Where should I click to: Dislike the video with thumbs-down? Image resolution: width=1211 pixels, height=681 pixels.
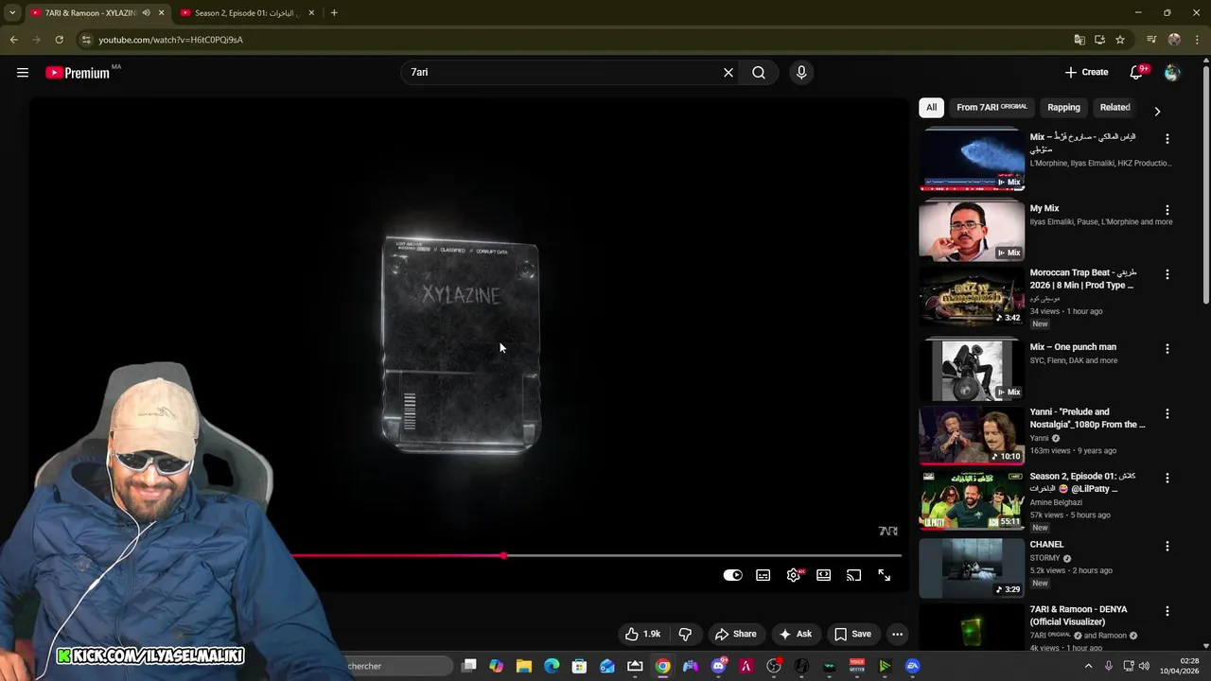point(686,634)
